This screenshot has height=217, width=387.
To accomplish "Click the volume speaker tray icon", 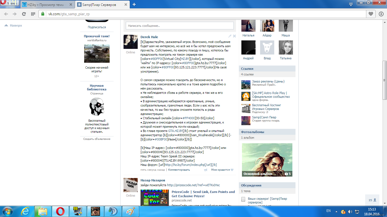I will pos(350,211).
